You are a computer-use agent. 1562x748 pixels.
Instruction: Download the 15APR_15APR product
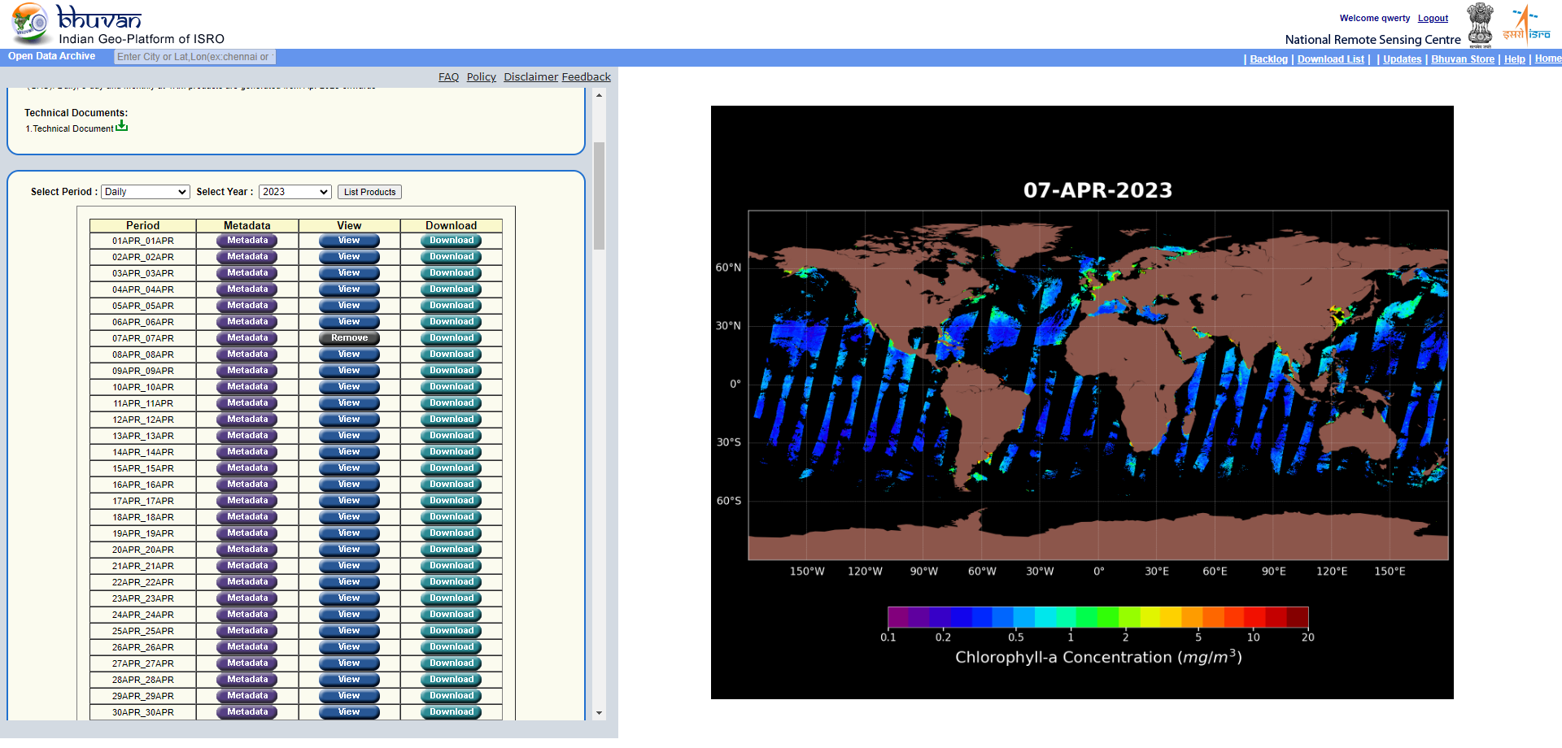(x=452, y=468)
